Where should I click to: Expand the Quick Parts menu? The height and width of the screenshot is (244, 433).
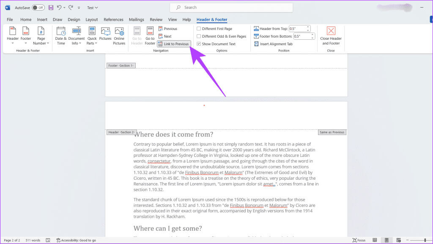tap(92, 35)
